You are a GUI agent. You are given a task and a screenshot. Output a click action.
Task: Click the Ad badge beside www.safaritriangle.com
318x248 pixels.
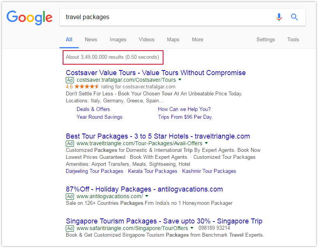(x=70, y=228)
